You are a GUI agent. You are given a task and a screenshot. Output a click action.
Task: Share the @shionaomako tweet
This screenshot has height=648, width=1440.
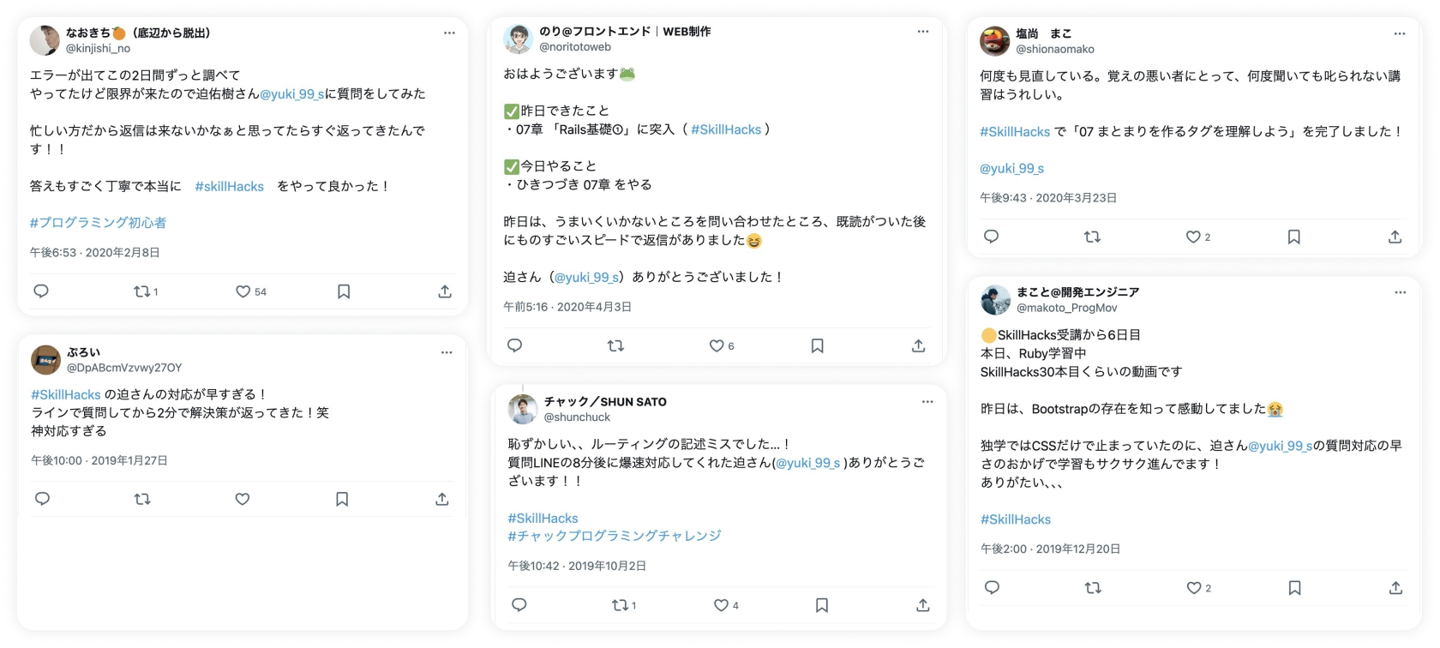(x=1395, y=237)
